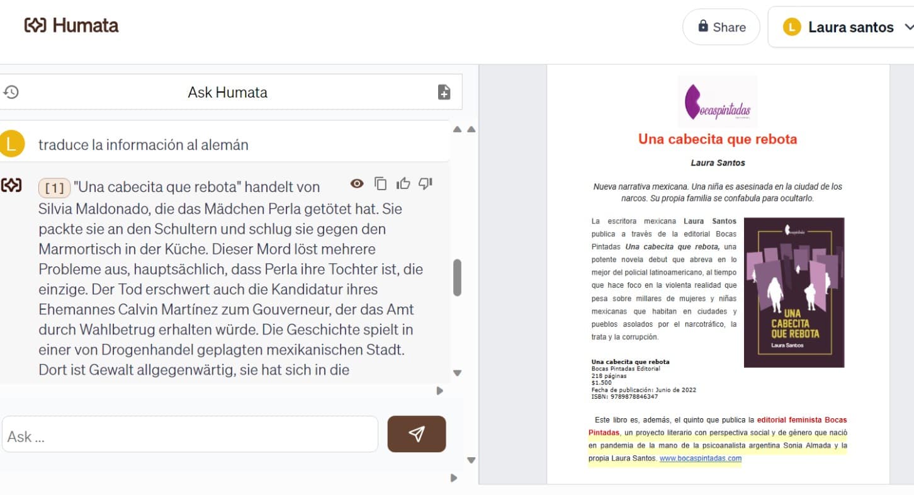
Task: Click the outer scroll-up arrow above the chat
Action: 471,129
